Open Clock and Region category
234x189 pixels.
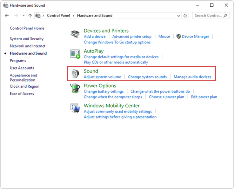point(25,86)
